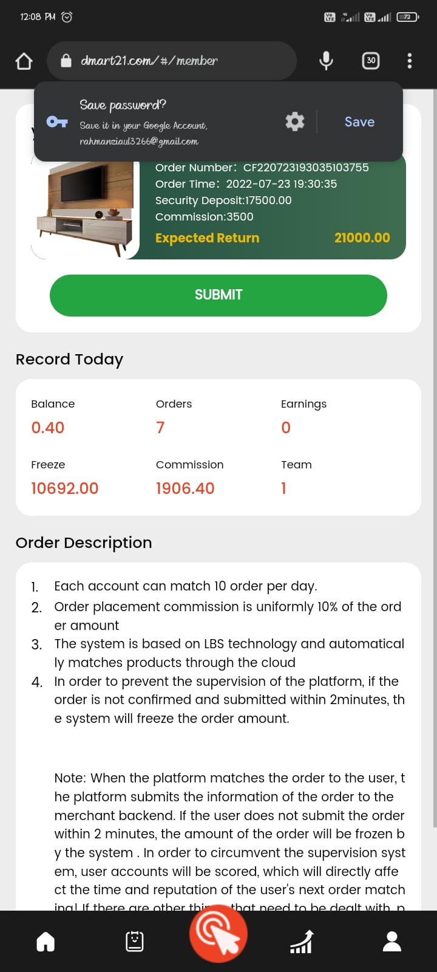Open the orders clipboard icon tab
Viewport: 437px width, 972px height.
coord(134,942)
